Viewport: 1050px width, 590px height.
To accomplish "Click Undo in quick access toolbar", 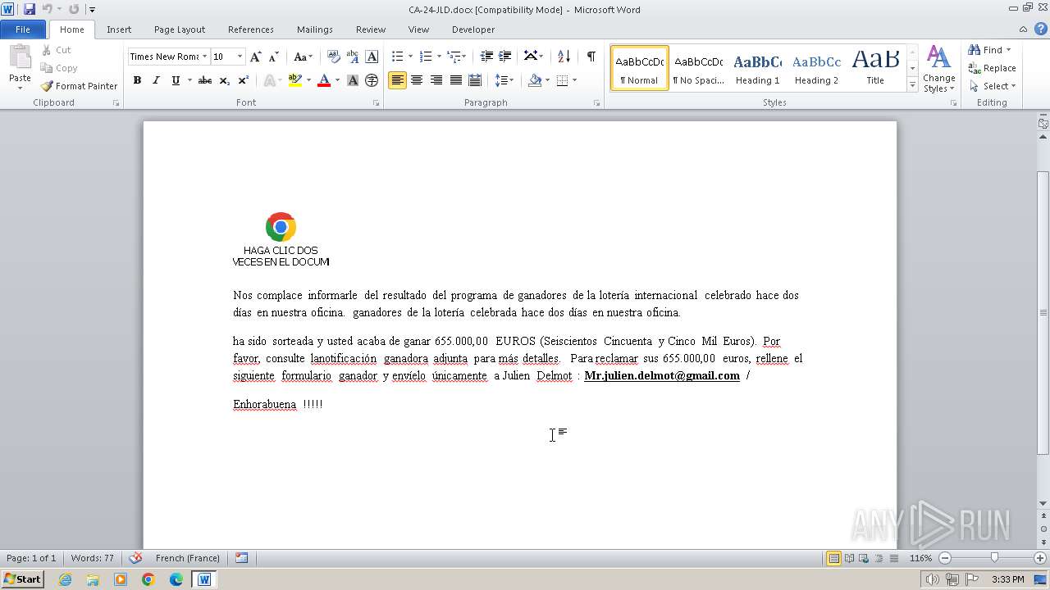I will 48,9.
